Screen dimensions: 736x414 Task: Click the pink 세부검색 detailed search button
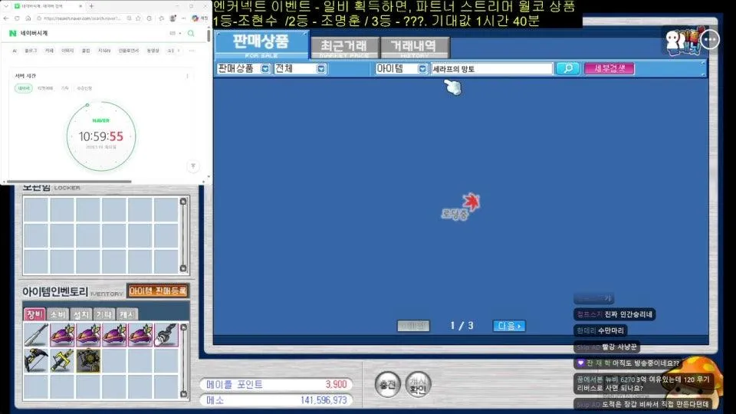pyautogui.click(x=609, y=68)
